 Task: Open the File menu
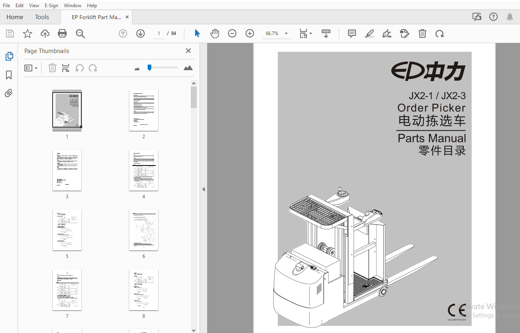point(6,5)
